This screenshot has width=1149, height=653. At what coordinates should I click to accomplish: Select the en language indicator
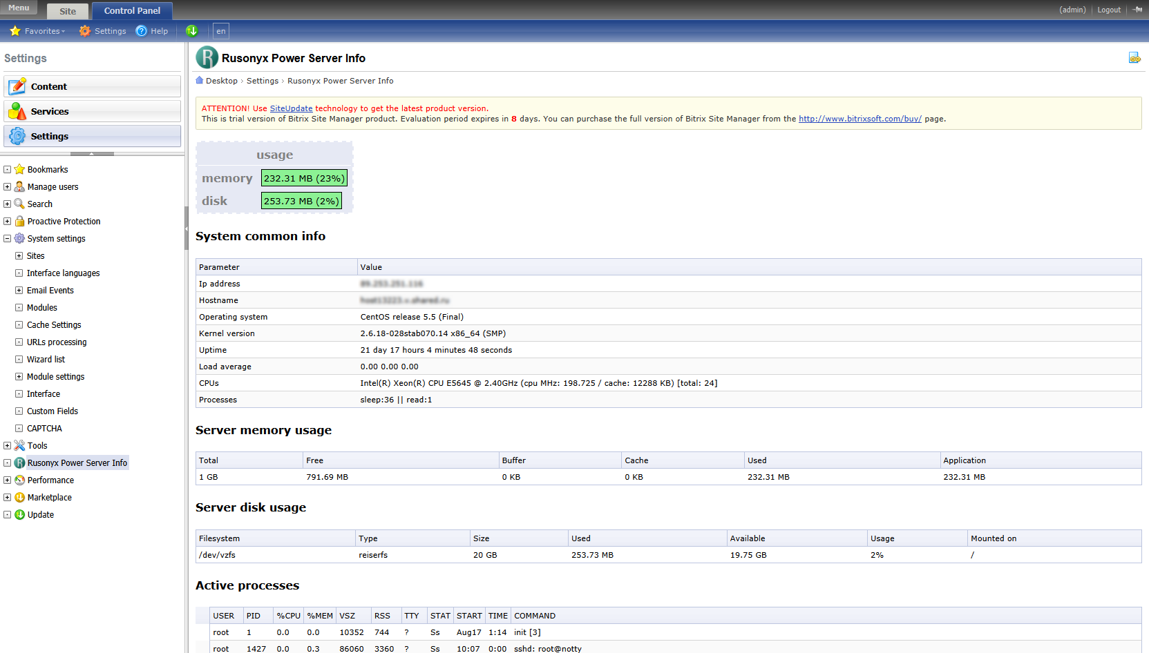(220, 31)
